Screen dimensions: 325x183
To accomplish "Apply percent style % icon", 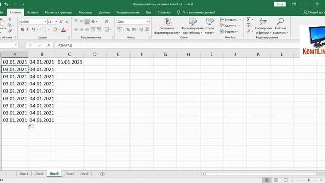I will [128, 29].
